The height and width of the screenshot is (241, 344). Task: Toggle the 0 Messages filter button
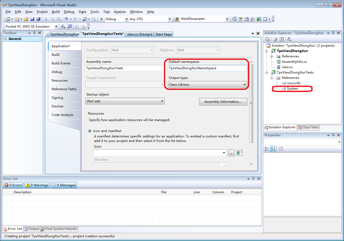coord(64,185)
